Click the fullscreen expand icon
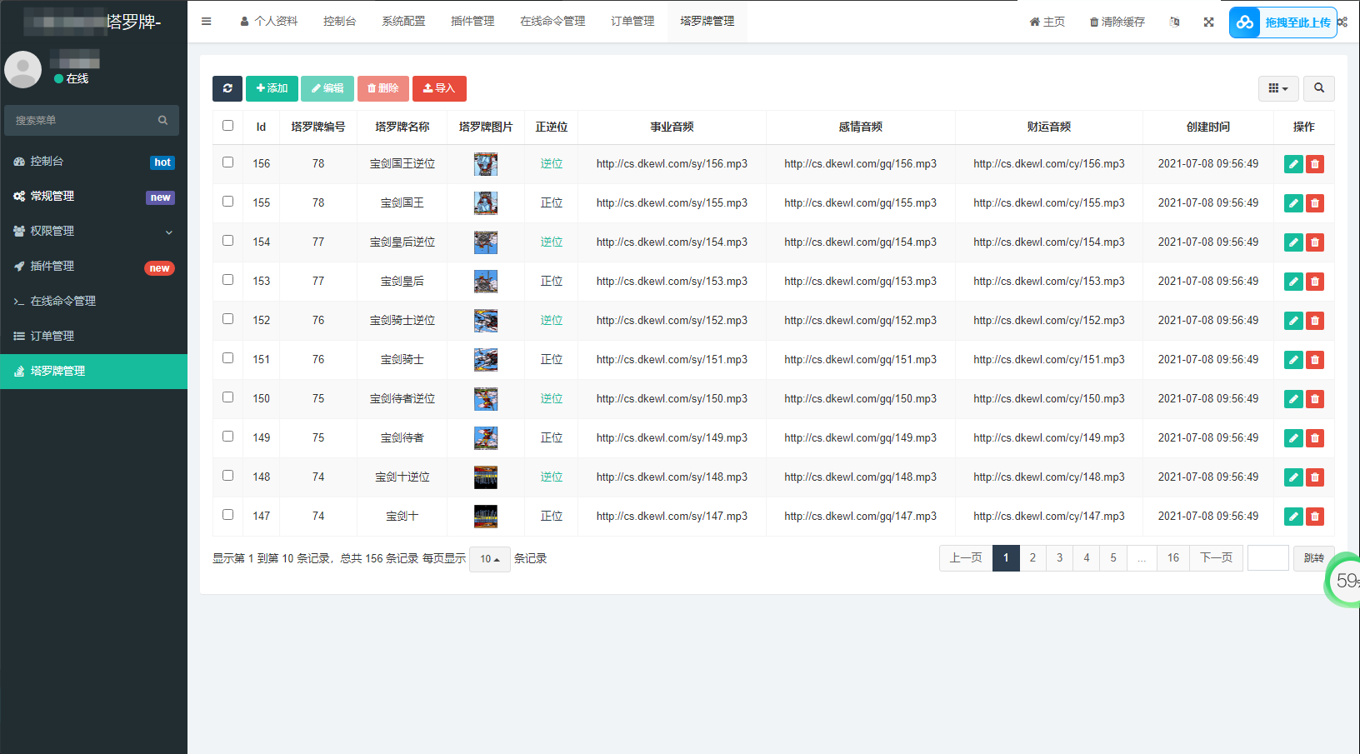 click(1208, 22)
